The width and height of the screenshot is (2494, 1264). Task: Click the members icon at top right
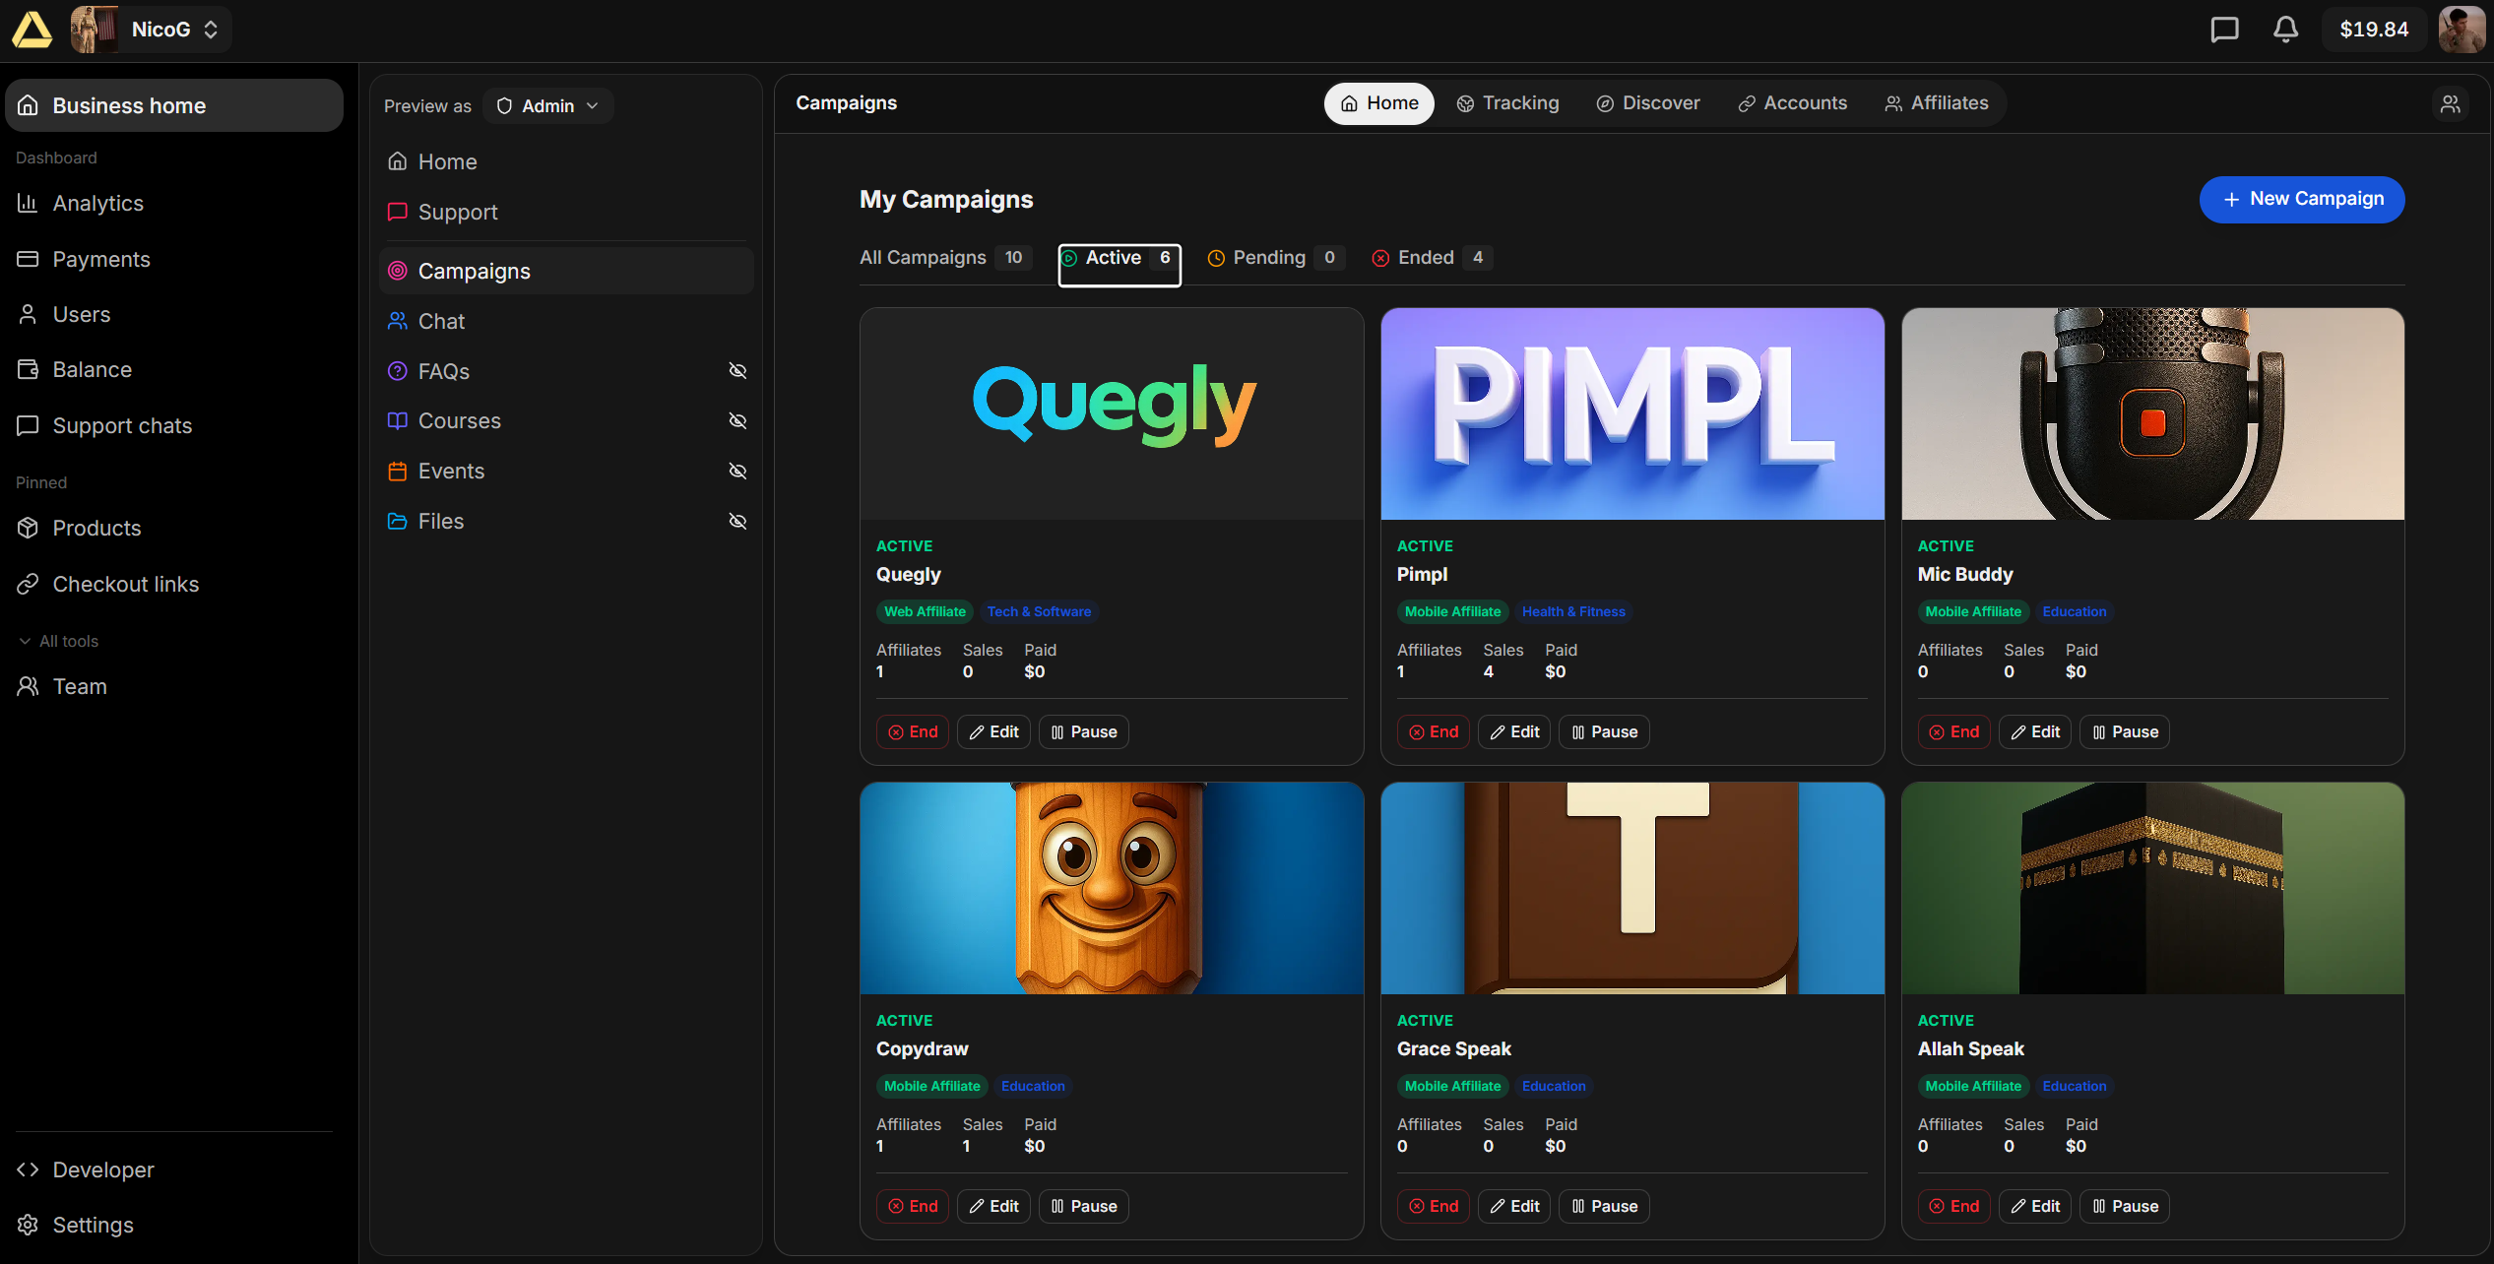[2450, 103]
